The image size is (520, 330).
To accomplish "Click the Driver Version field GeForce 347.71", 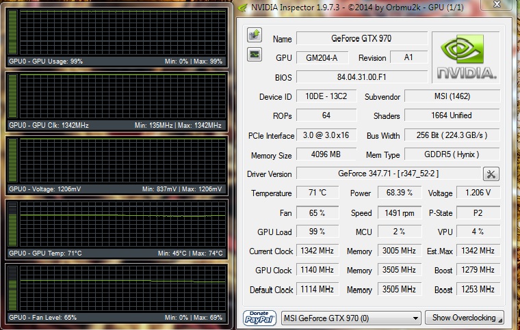I will 389,174.
